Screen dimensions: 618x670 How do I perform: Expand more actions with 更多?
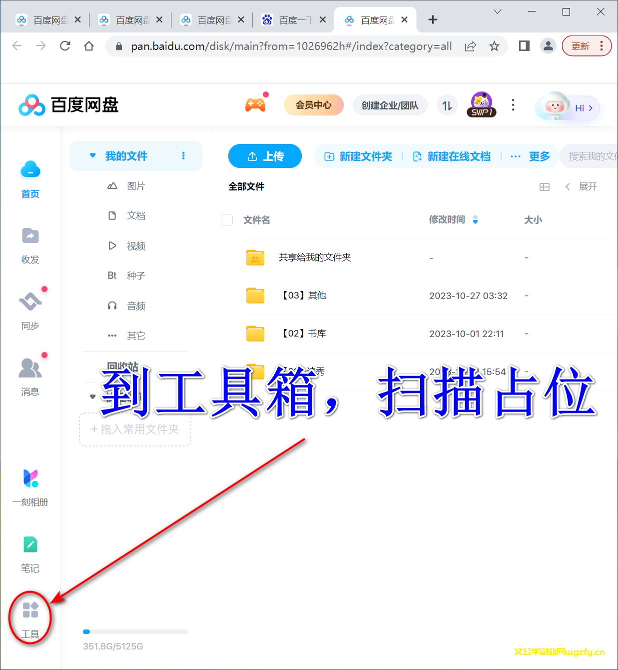point(530,156)
